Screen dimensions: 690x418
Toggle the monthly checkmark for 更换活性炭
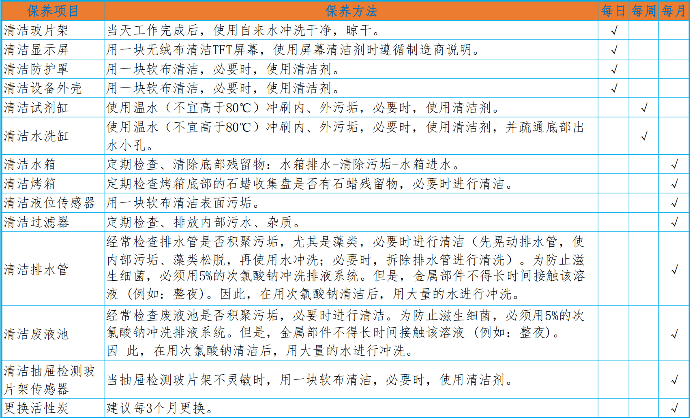click(674, 408)
